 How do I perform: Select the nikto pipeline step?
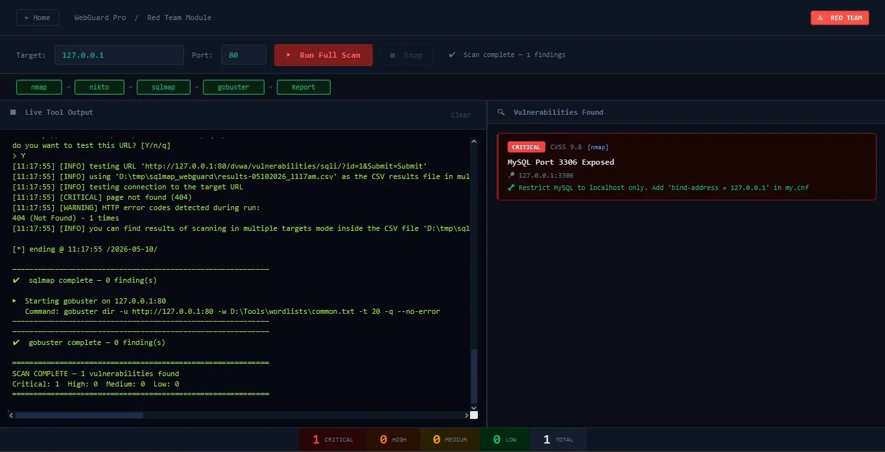pyautogui.click(x=99, y=87)
